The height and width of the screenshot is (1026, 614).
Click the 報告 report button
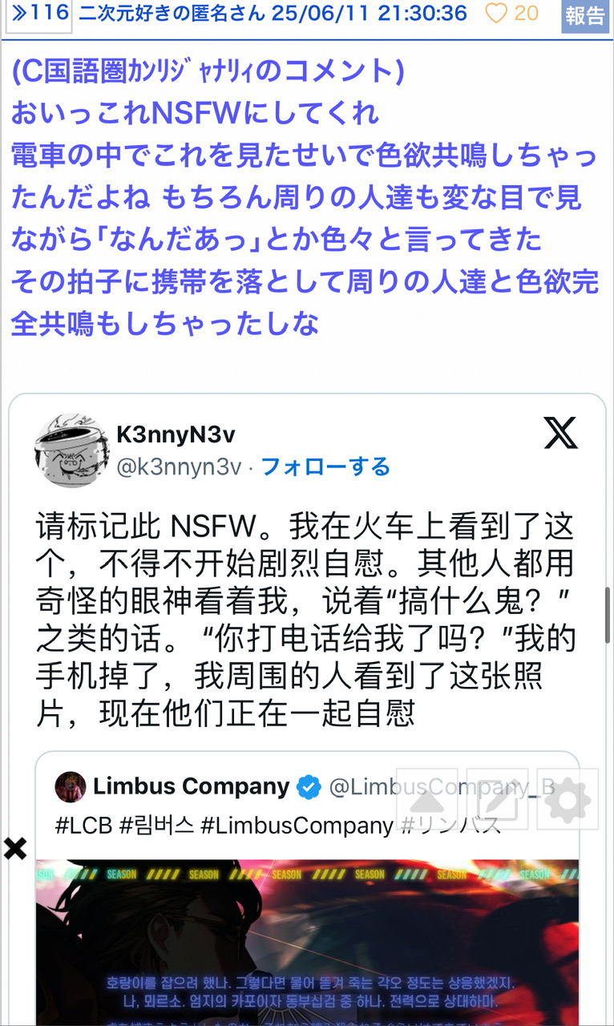[x=585, y=15]
